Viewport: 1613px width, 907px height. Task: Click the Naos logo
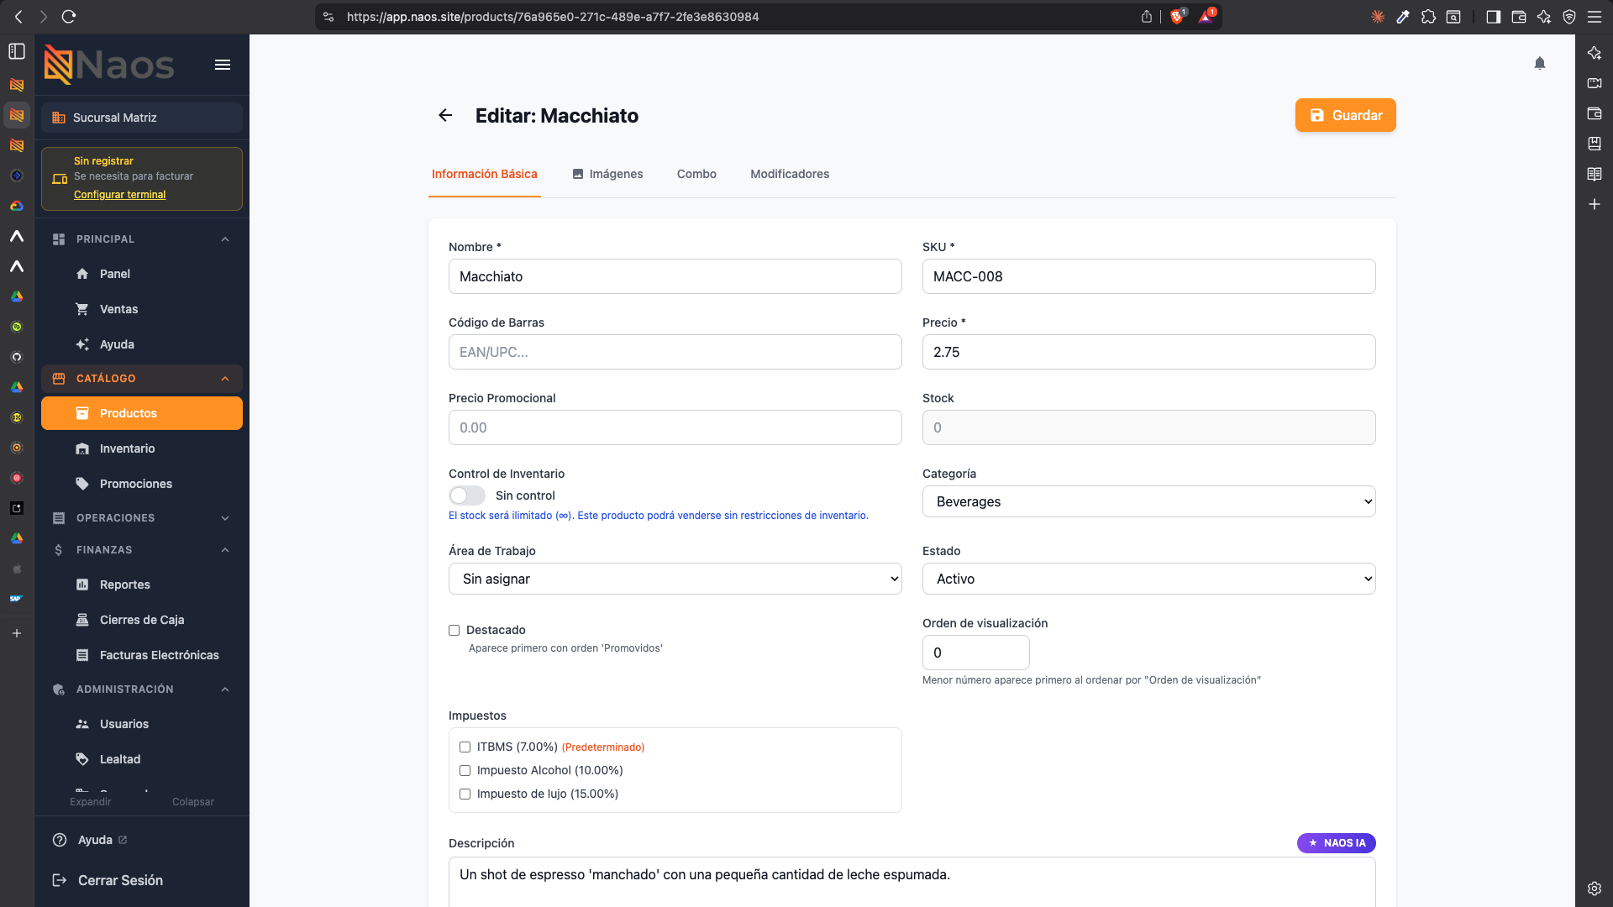coord(109,65)
